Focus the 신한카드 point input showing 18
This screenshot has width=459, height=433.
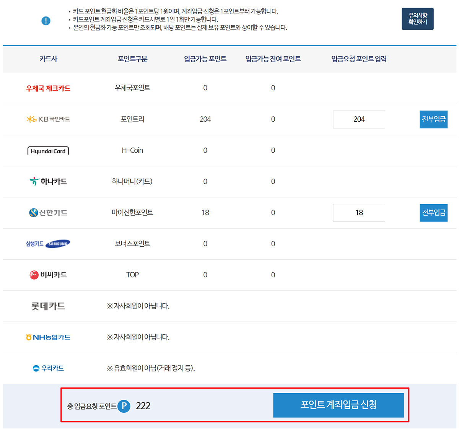coord(359,213)
